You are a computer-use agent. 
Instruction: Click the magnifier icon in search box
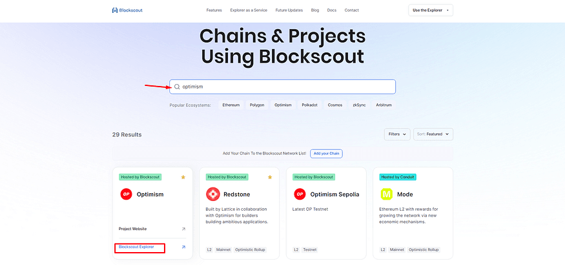[177, 87]
